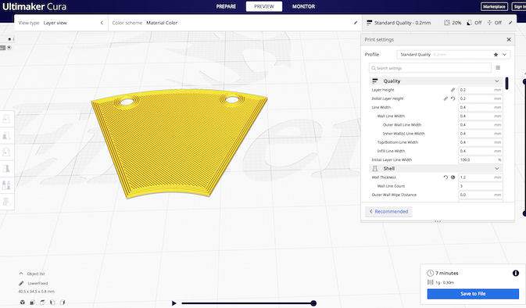
Task: Close the Print settings panel
Action: click(509, 40)
